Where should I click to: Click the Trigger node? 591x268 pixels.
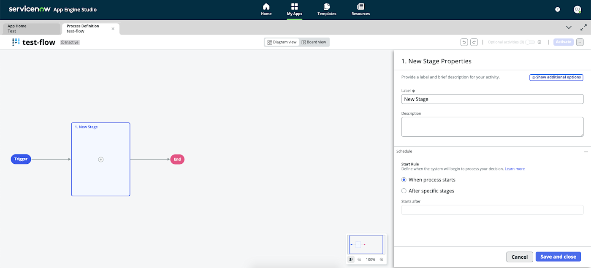21,159
